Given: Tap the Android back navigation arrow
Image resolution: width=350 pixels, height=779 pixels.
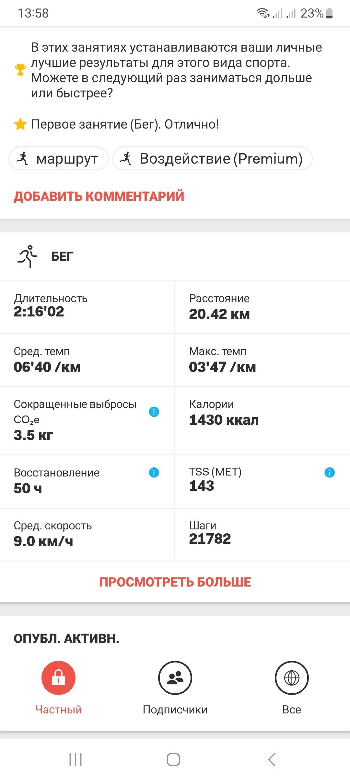Looking at the screenshot, I should [272, 760].
